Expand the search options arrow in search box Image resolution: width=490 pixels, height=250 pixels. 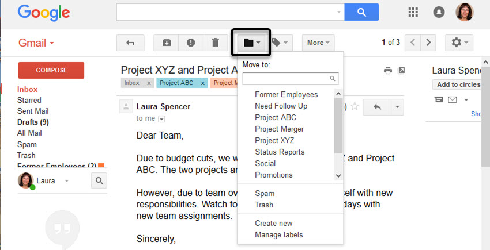coord(339,12)
